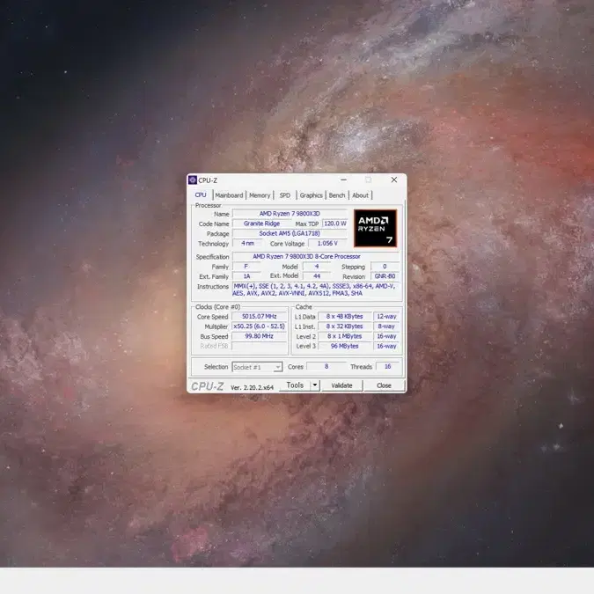The height and width of the screenshot is (594, 594).
Task: Click the Code Name value Granite Ridge
Action: (261, 224)
